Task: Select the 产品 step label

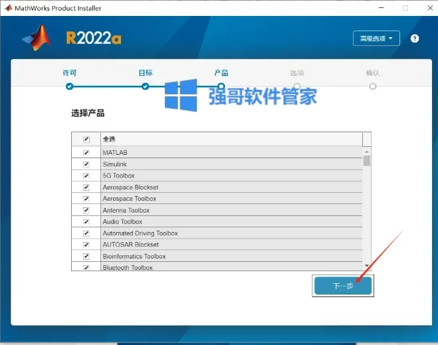Action: coord(221,73)
